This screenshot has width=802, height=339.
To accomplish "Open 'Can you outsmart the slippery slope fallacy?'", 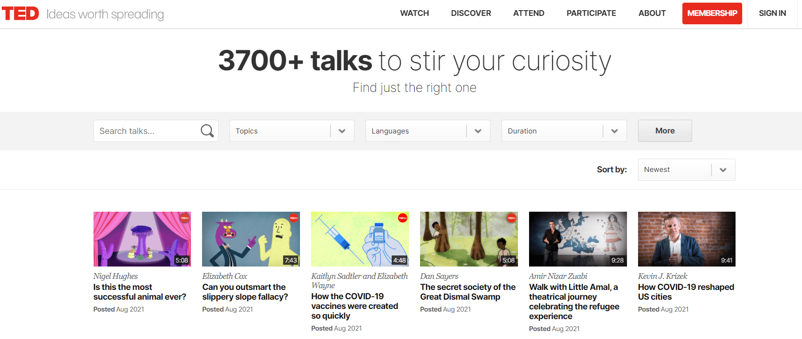I will [245, 292].
